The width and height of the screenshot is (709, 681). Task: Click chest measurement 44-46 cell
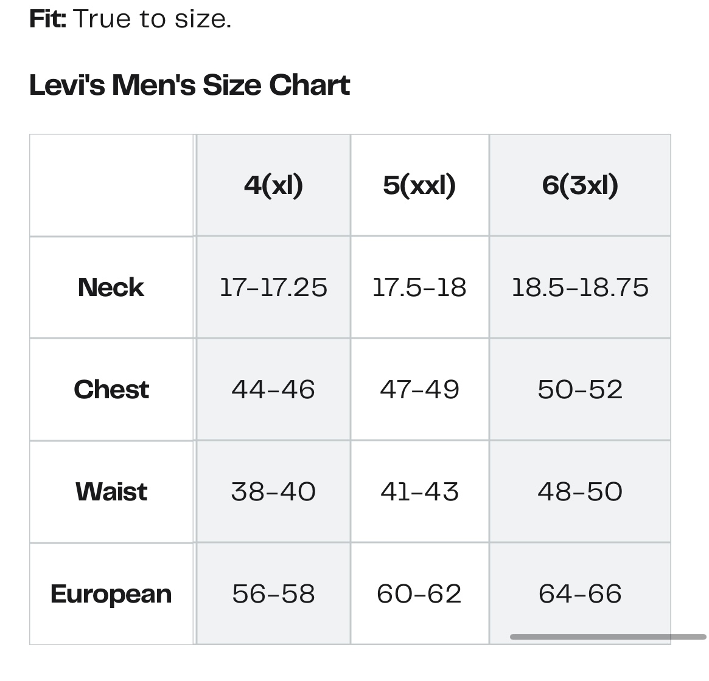click(x=274, y=390)
